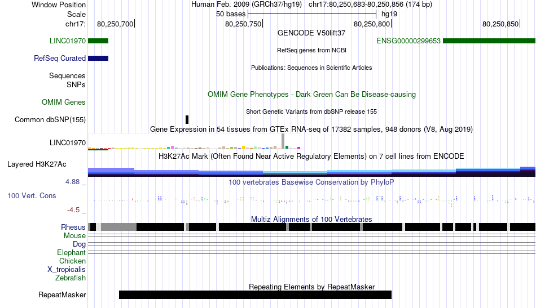
Task: Open the OMIM Genes track label
Action: 63,102
